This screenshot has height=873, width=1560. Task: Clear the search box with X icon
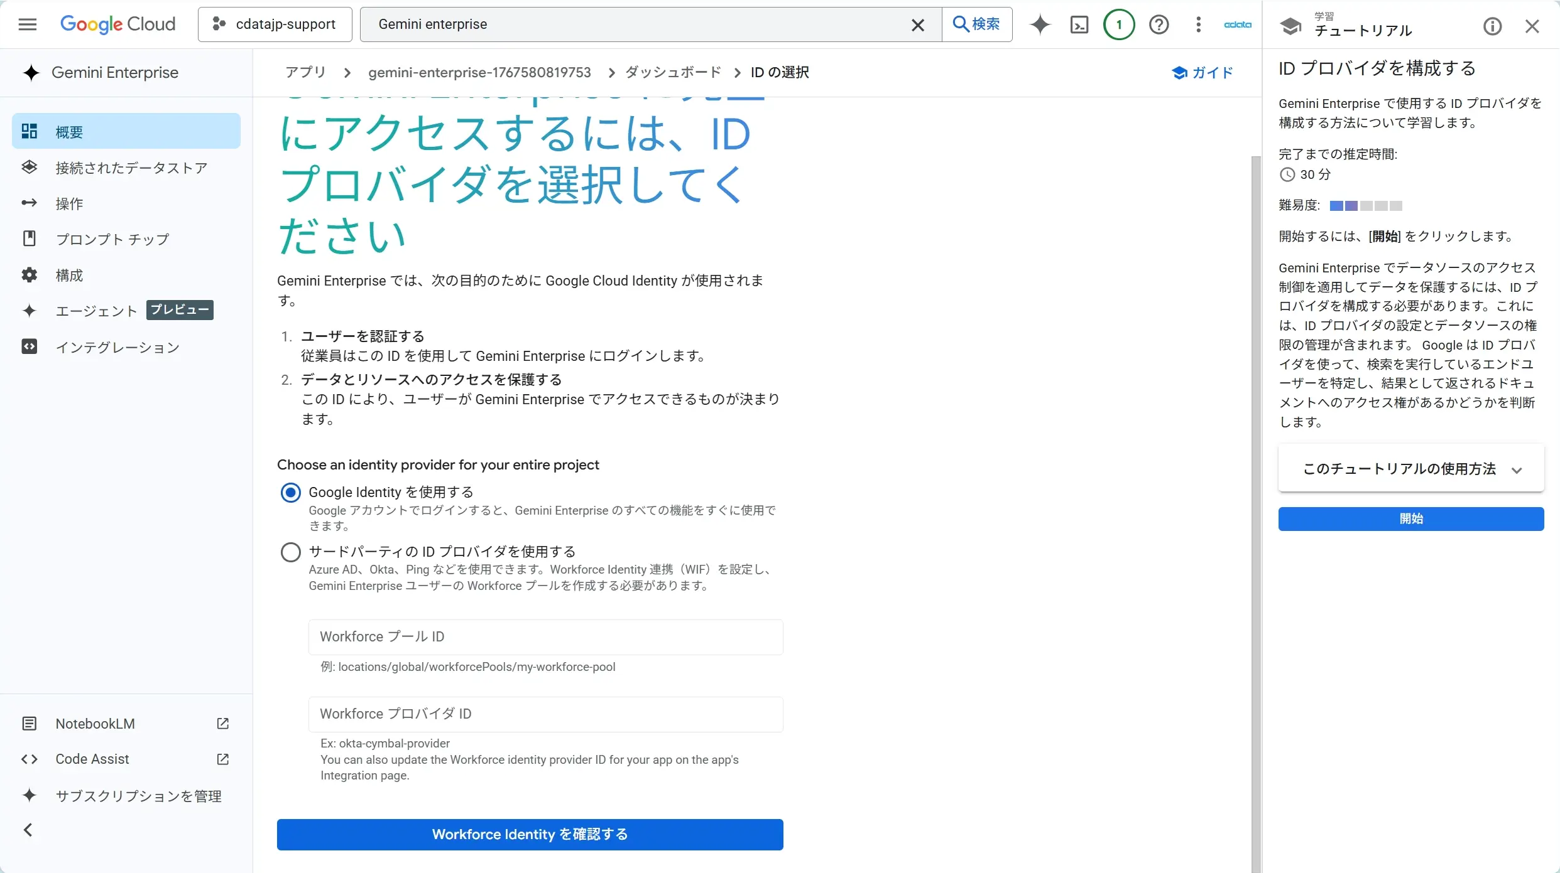point(917,24)
